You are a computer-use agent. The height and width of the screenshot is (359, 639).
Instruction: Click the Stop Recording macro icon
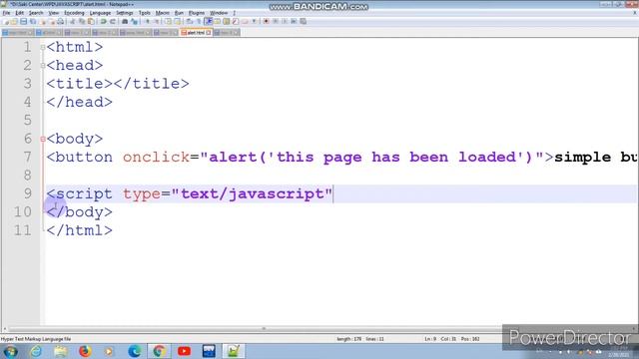pyautogui.click(x=276, y=21)
